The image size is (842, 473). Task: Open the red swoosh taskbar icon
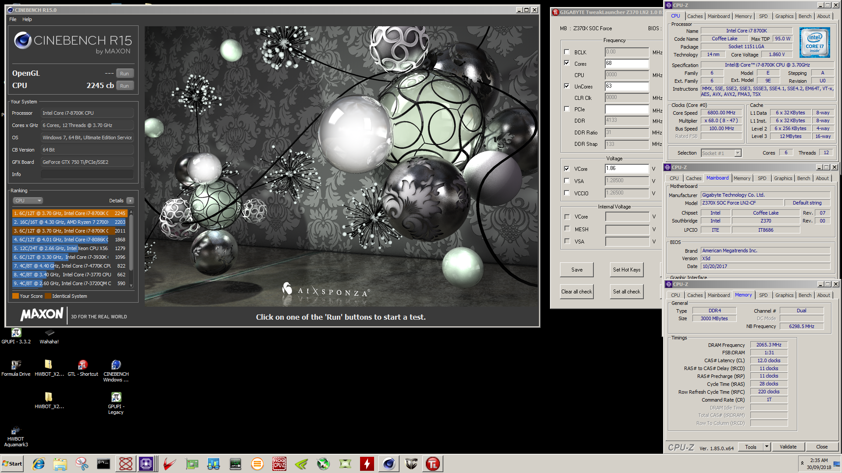[170, 464]
